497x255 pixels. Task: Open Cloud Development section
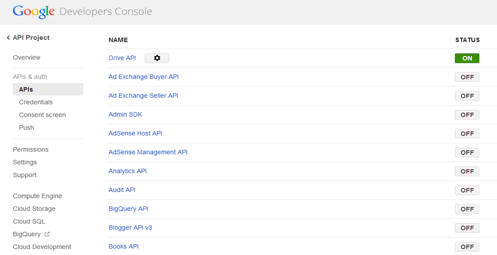(x=42, y=247)
